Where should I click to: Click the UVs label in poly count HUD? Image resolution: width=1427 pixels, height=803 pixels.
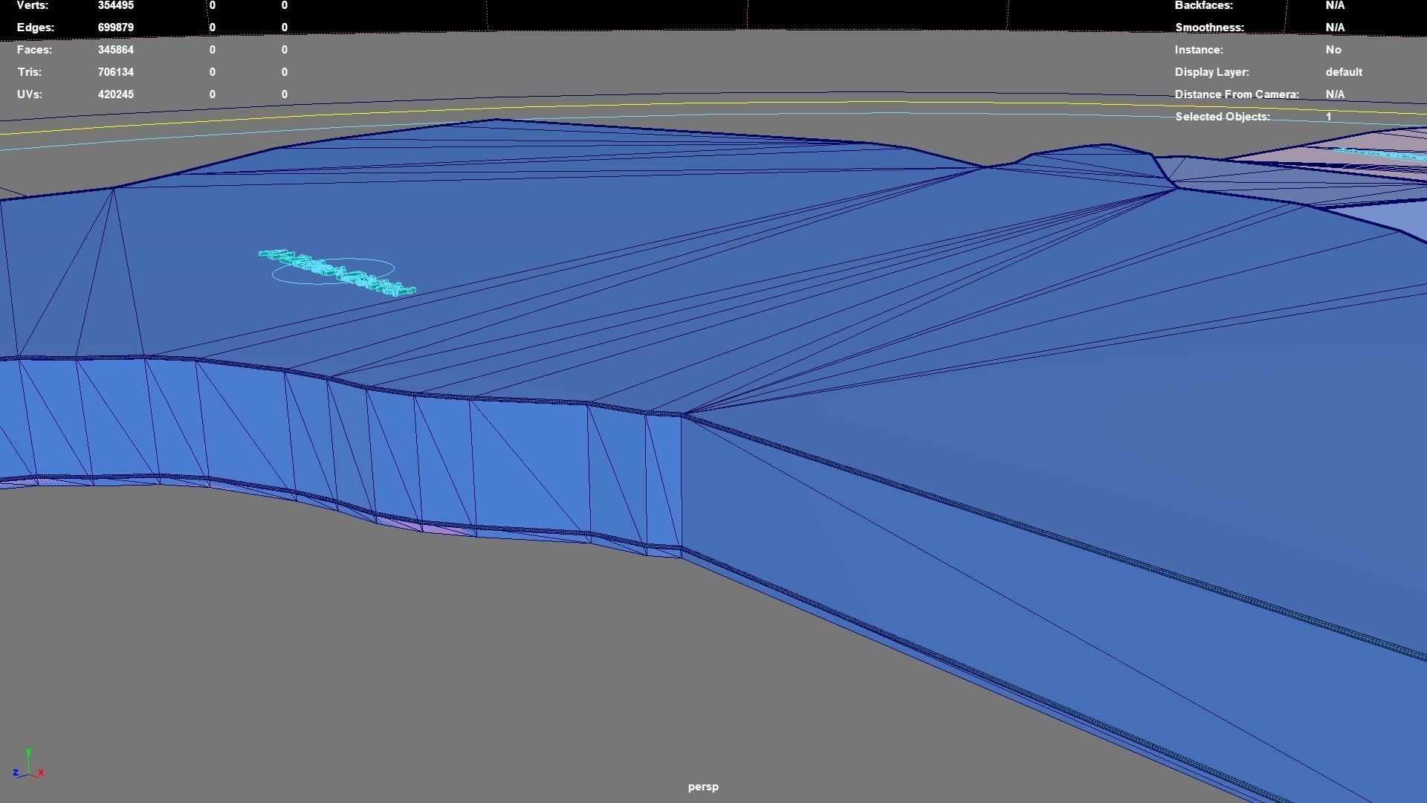[30, 94]
